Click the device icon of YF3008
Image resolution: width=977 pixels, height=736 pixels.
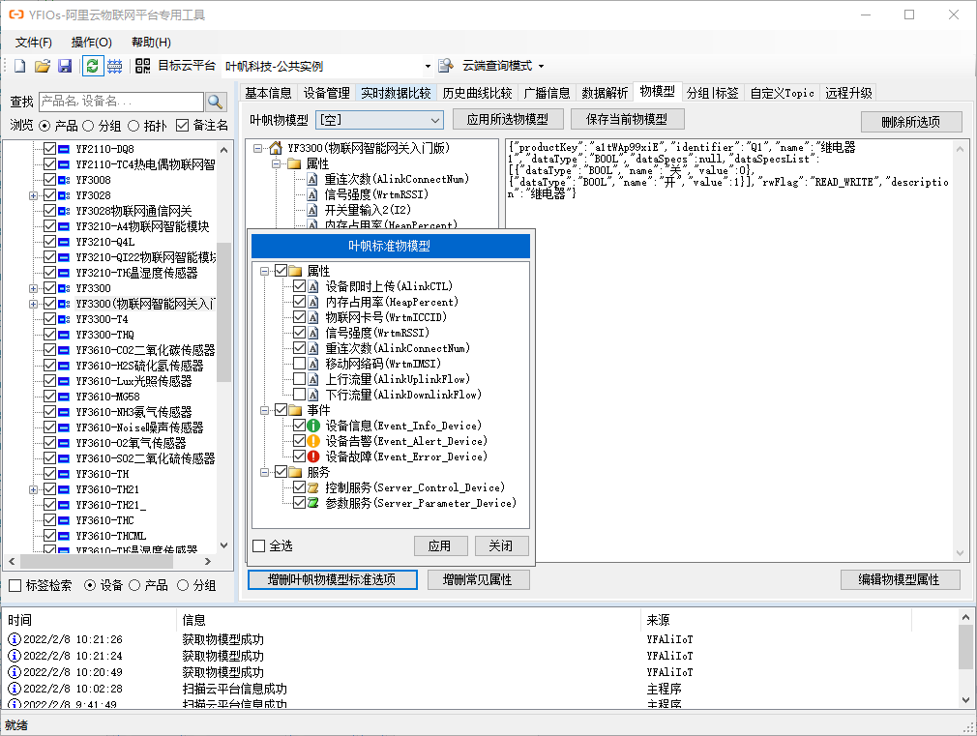click(64, 180)
